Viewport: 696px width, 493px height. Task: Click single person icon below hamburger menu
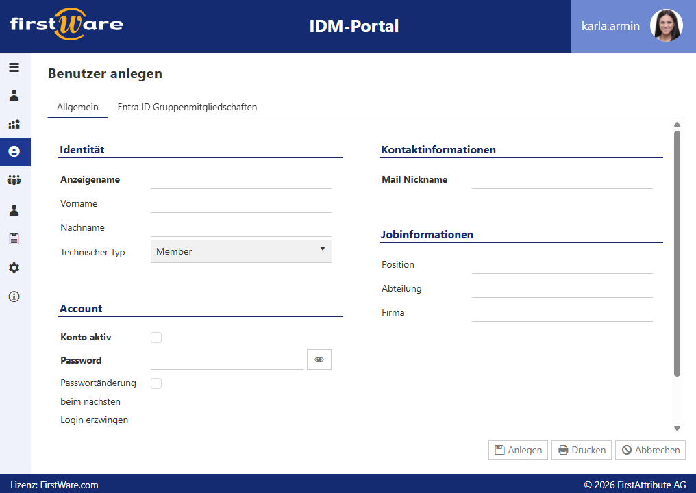[14, 95]
